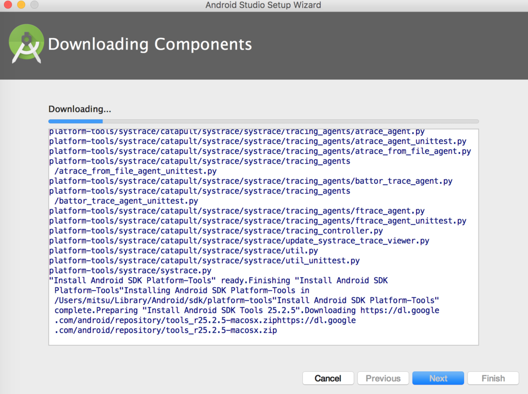
Task: Click the download progress bar
Action: pyautogui.click(x=263, y=121)
